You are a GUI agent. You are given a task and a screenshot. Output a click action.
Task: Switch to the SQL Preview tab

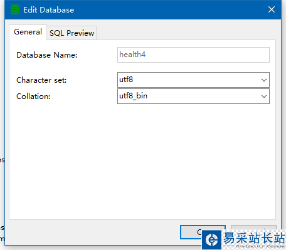(71, 33)
